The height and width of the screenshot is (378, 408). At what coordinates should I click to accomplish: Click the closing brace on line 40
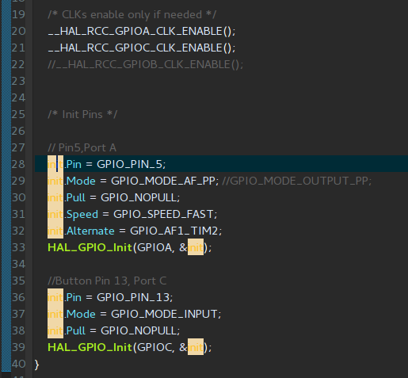point(36,365)
